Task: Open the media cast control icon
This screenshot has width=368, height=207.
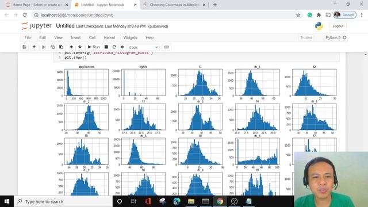Action: [x=328, y=15]
